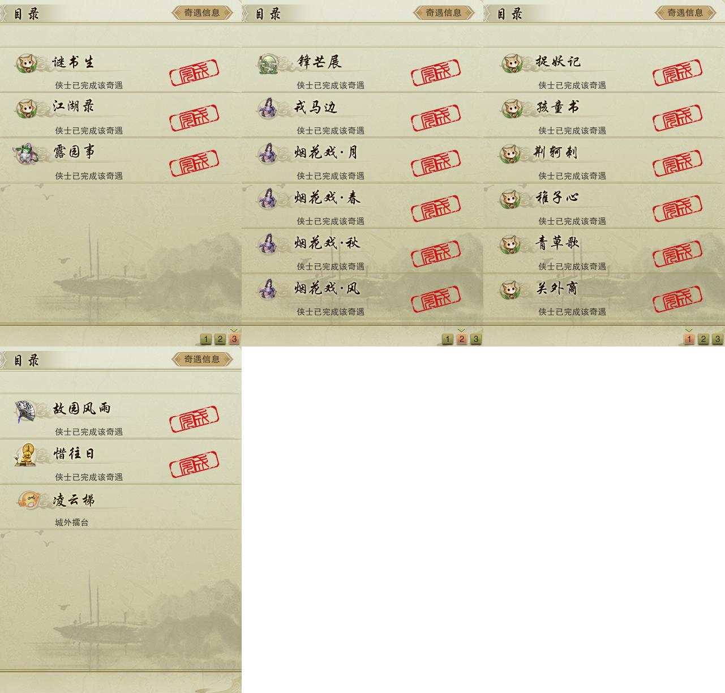
Task: Open the 凌云梯 城外擂台 entry
Action: point(121,507)
